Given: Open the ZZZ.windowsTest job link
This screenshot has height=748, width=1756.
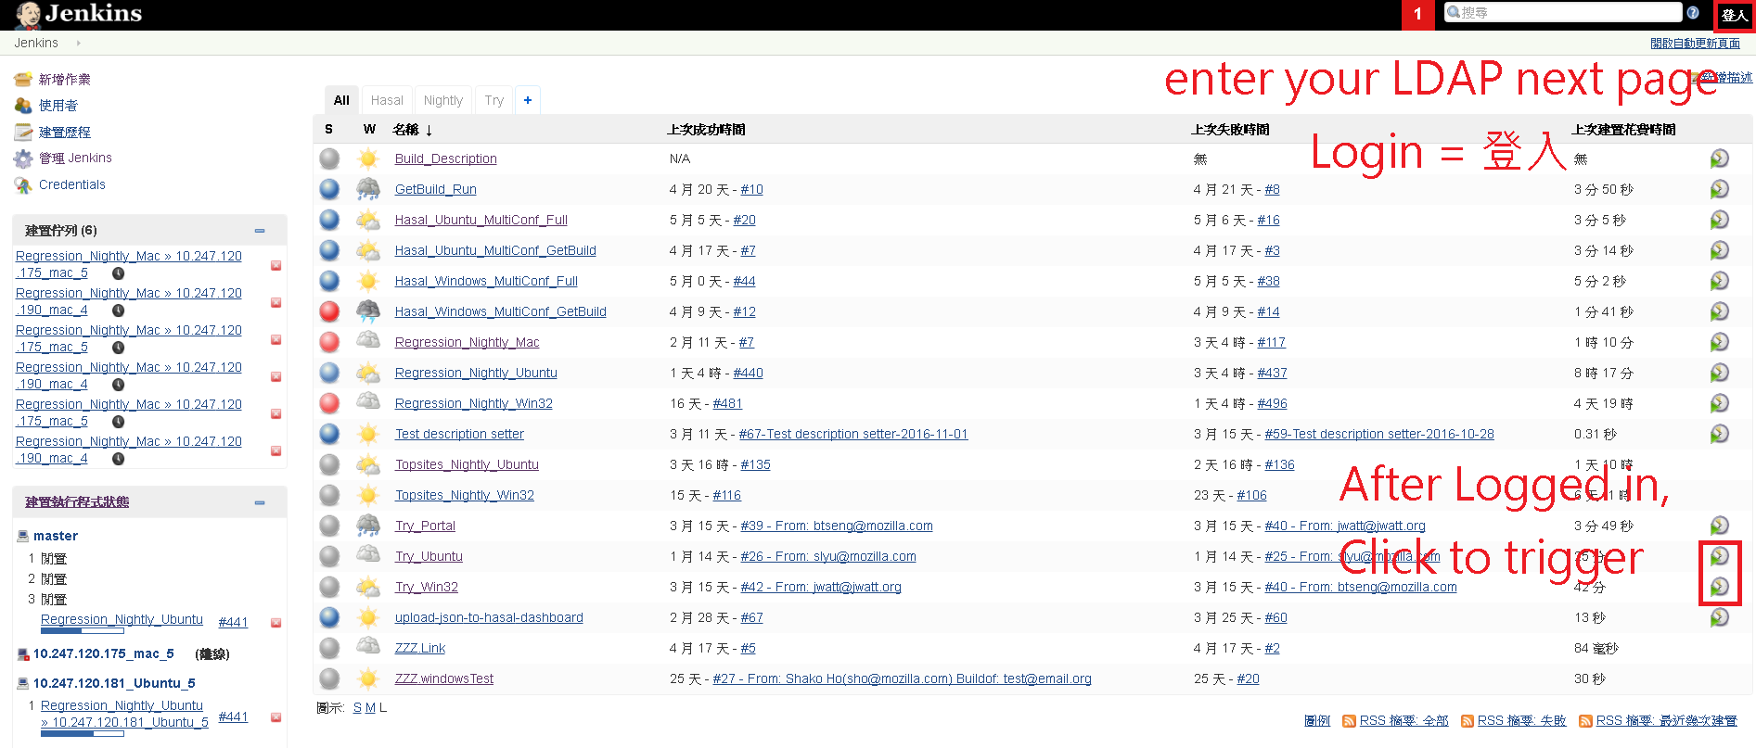Looking at the screenshot, I should tap(444, 678).
